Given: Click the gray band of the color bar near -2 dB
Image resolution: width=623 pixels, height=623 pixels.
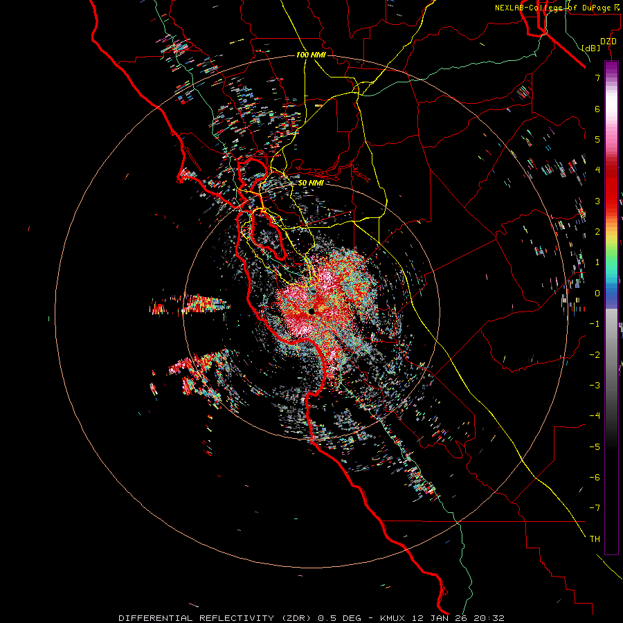Looking at the screenshot, I should tap(611, 355).
